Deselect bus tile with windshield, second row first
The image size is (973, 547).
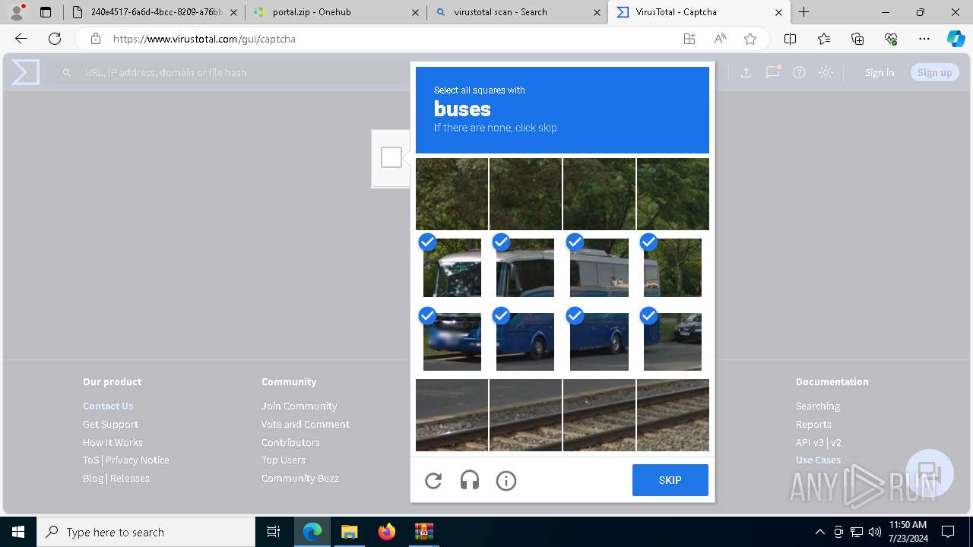[452, 267]
